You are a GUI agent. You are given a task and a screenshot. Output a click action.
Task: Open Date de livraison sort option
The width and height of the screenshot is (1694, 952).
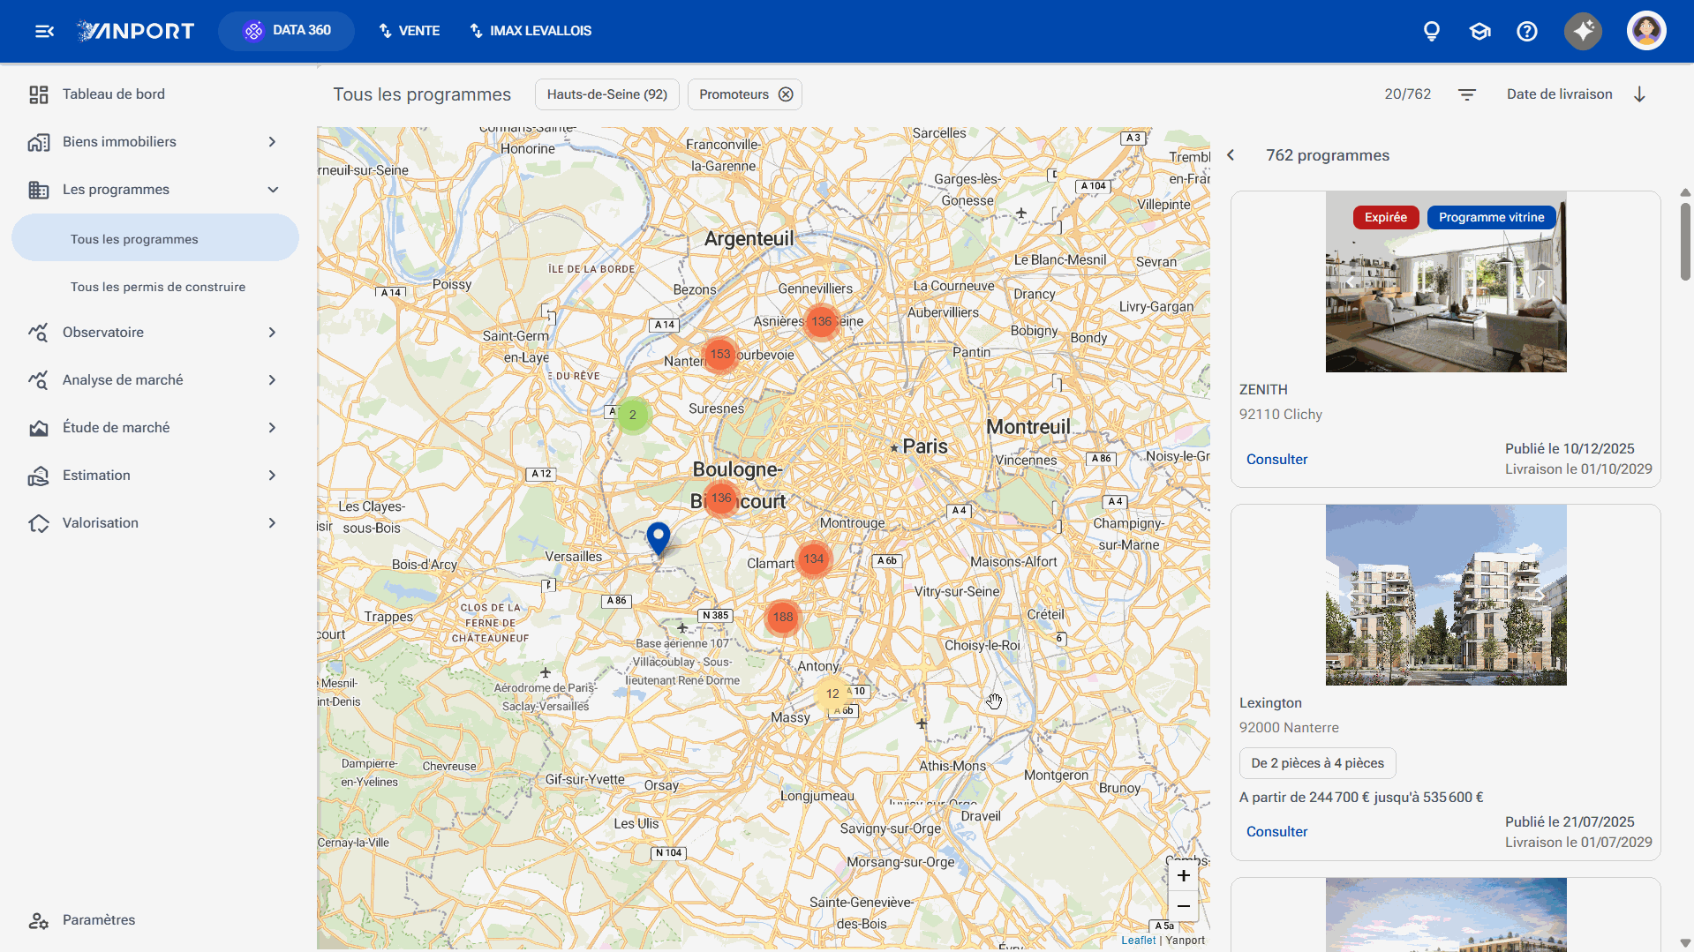[1559, 94]
